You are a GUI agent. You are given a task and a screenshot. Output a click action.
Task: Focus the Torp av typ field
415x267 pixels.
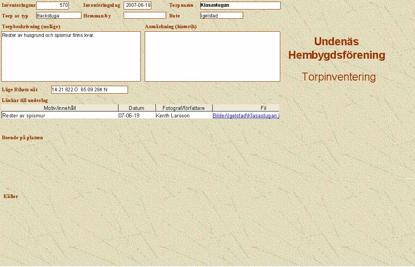point(58,15)
